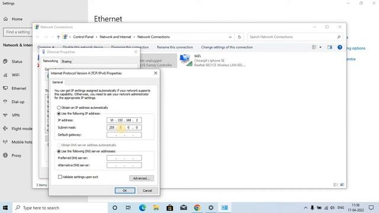Click the Alternative DNS server field
Image resolution: width=379 pixels, height=213 pixels.
point(124,165)
